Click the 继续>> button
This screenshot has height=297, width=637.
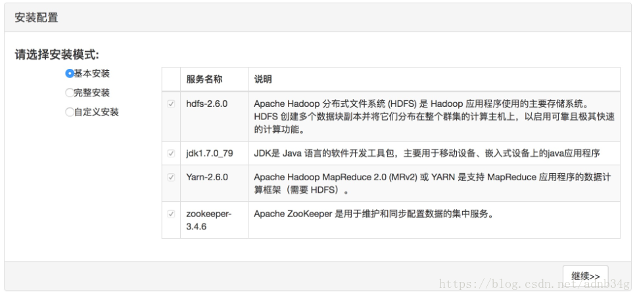[585, 276]
